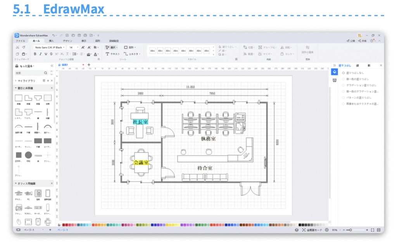Close the 壁芯と床面積 library section
Screen dimensions: 397x248
[x=52, y=88]
